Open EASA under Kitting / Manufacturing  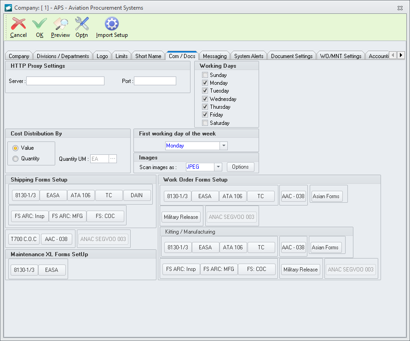coord(205,247)
